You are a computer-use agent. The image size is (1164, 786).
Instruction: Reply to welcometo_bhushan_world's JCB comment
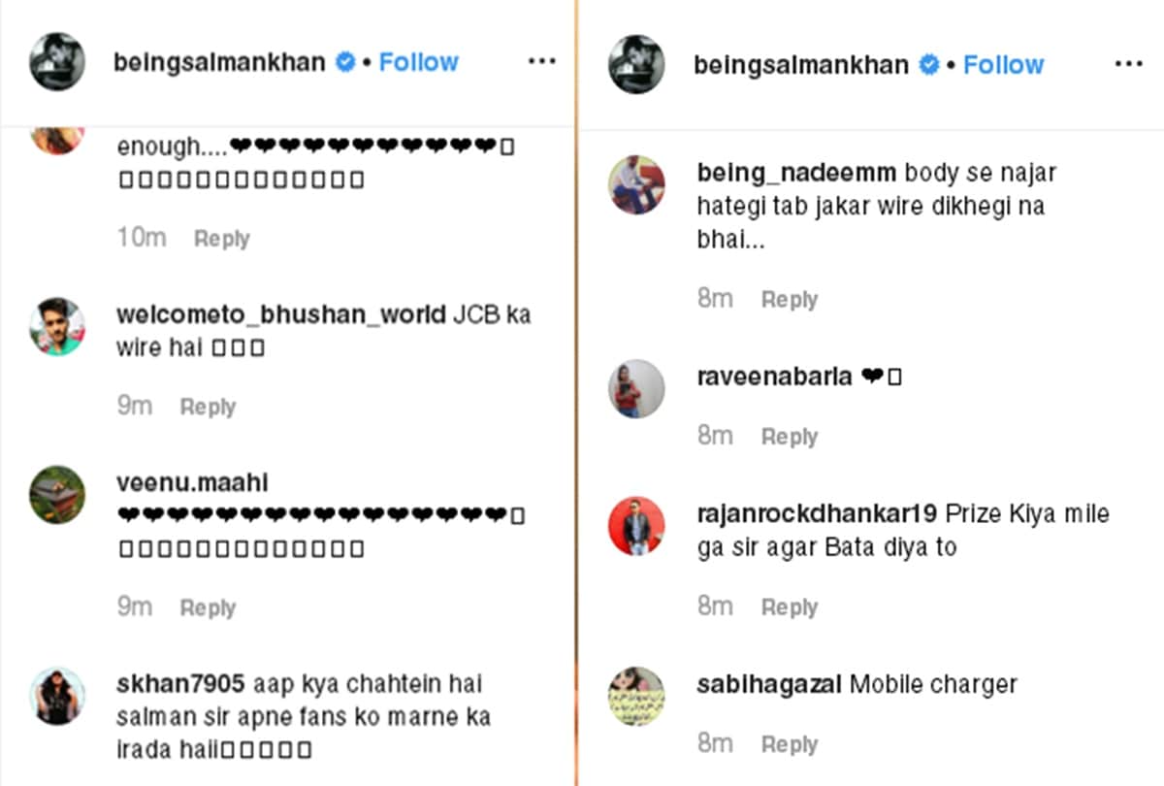point(208,406)
